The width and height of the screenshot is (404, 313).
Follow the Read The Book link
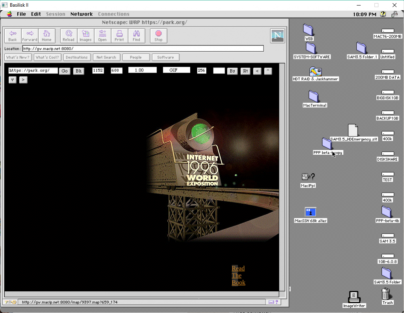click(x=238, y=276)
